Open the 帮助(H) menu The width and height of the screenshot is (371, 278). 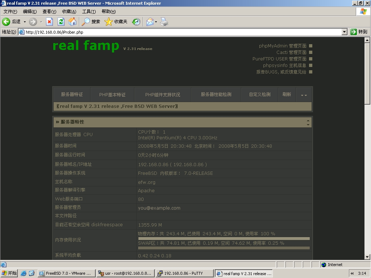(109, 12)
